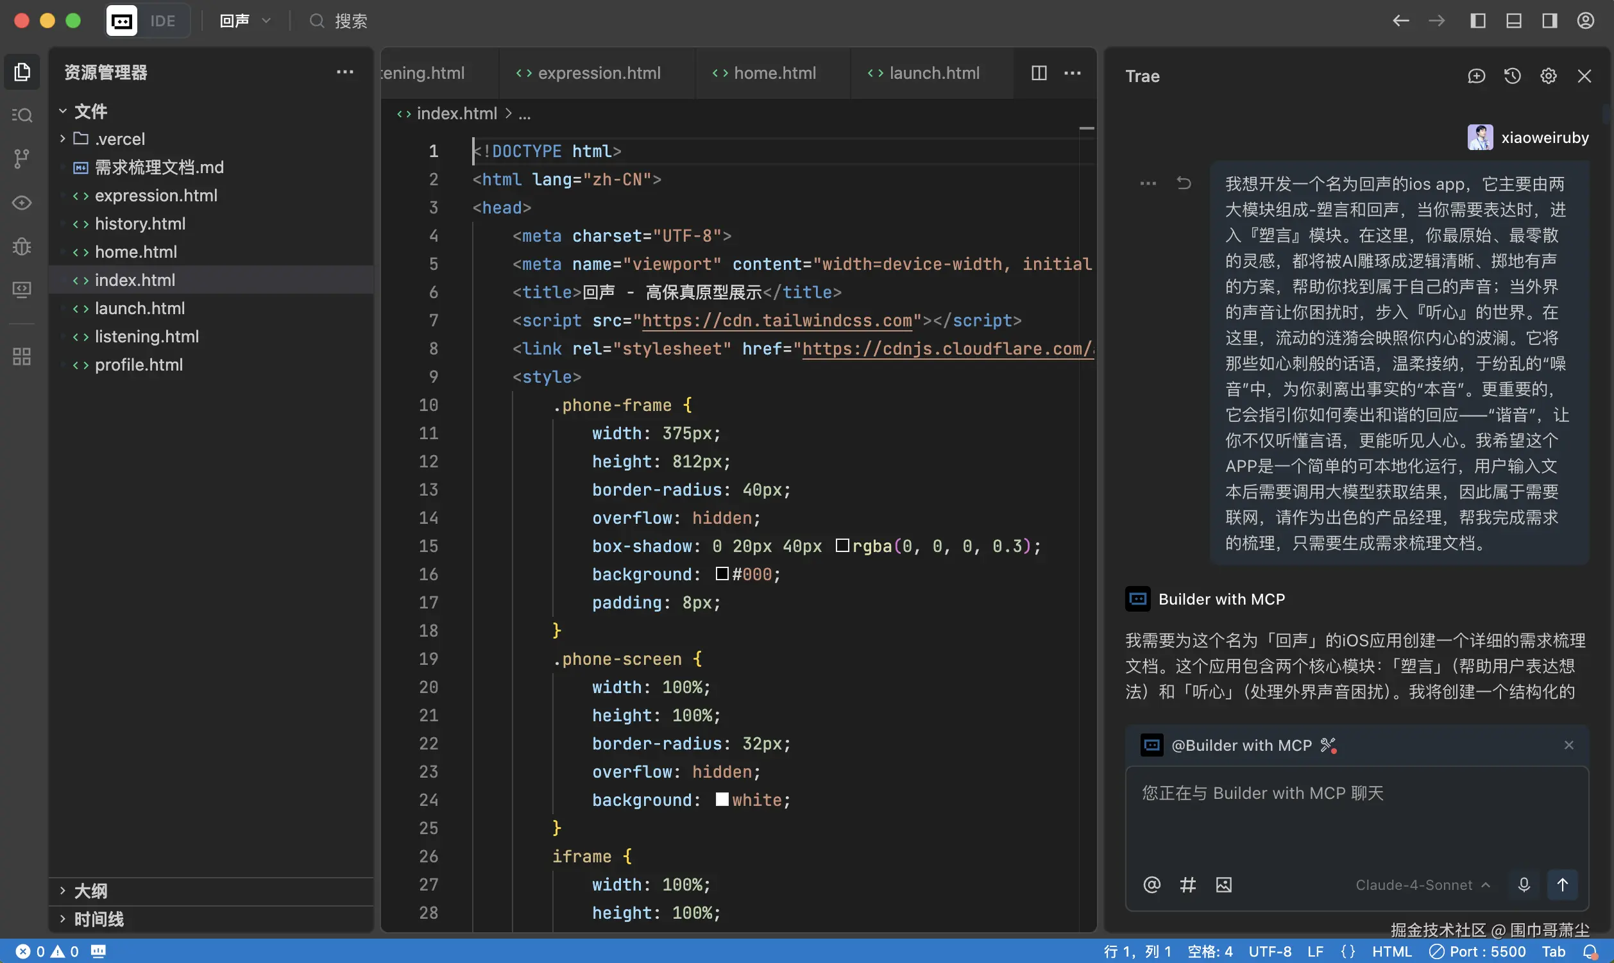Screen dimensions: 1614x963
Task: Attach an image to chat input
Action: 1224,884
